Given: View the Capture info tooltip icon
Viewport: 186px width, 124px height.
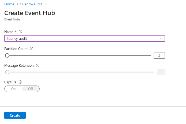Looking at the screenshot, I should point(20,82).
